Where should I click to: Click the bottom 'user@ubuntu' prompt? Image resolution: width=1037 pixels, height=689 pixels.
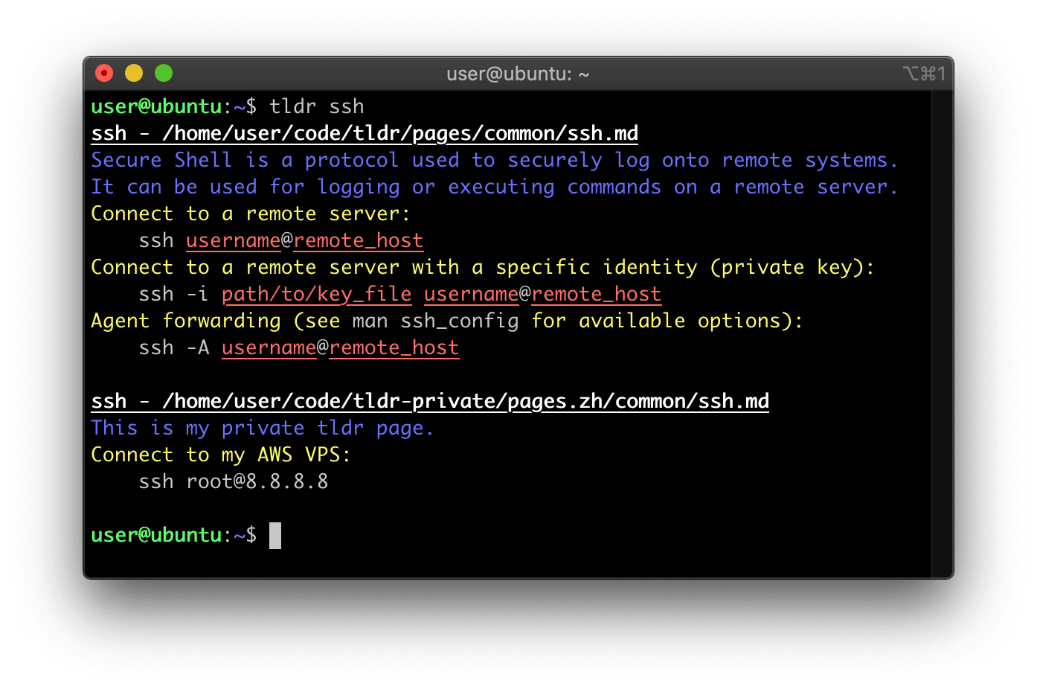pyautogui.click(x=156, y=535)
